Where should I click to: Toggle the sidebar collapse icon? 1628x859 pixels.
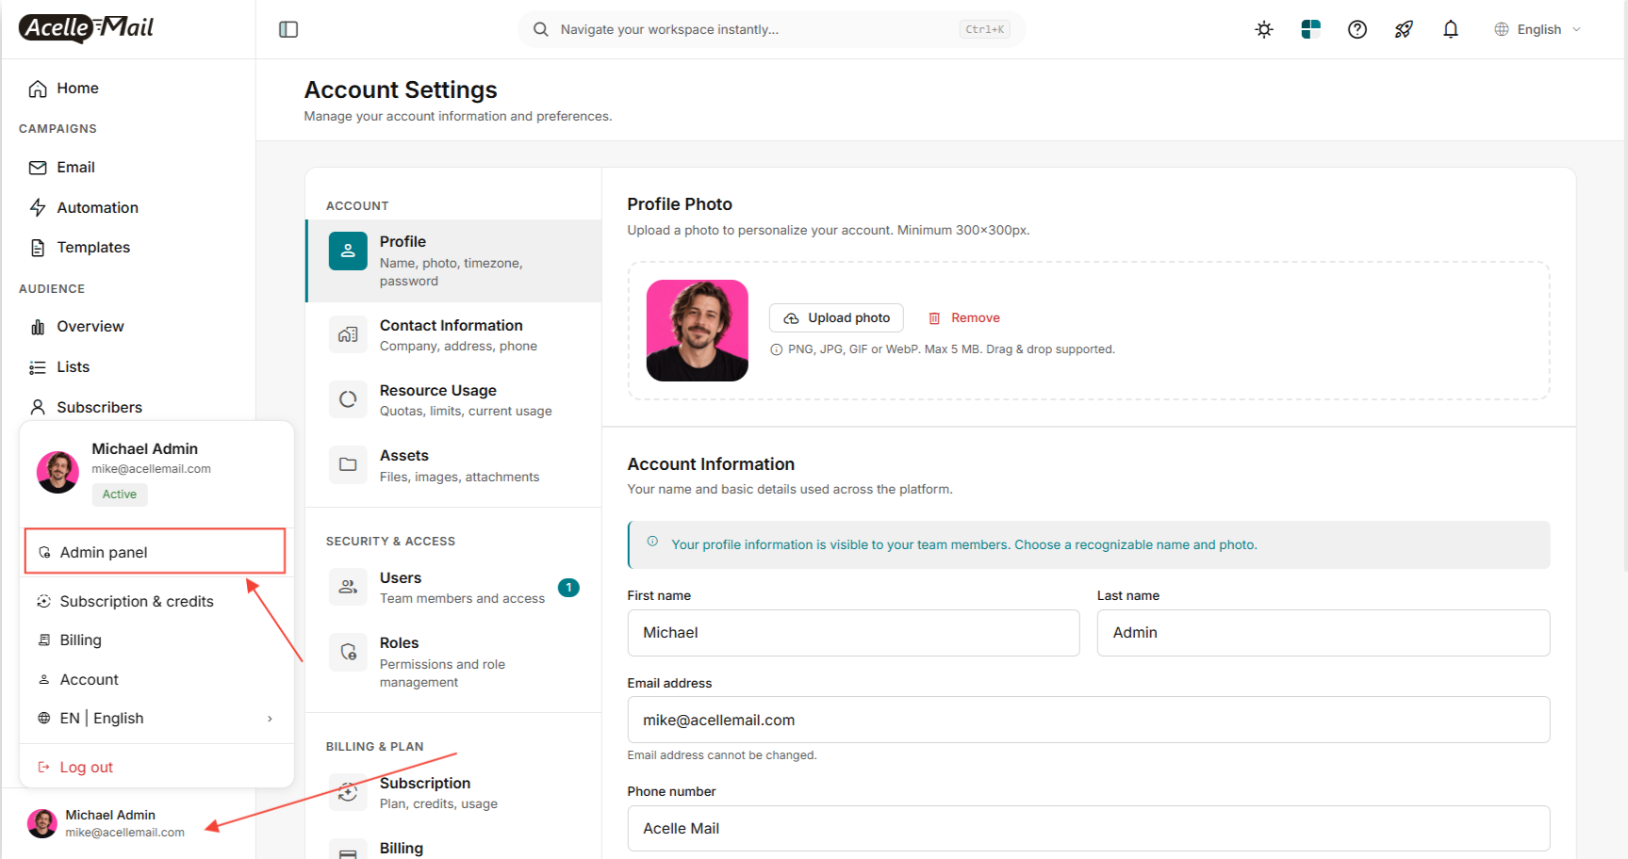pos(288,29)
